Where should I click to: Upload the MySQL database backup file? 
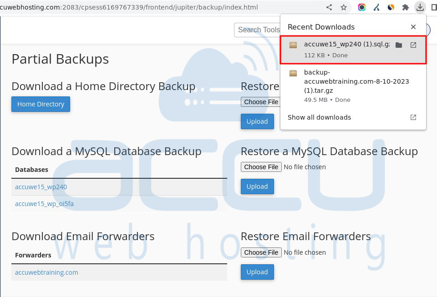tap(257, 186)
